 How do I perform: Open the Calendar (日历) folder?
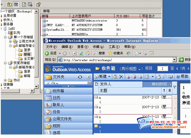(56, 98)
